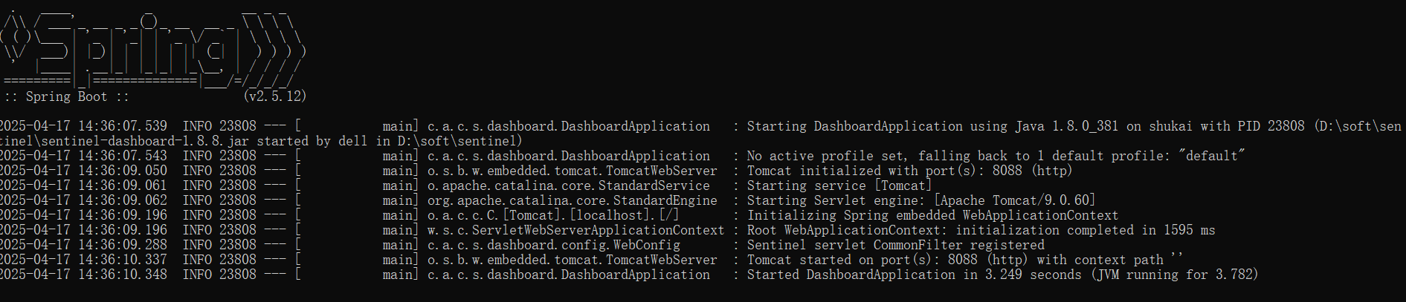Click 'Initializing Spring embedded WebApplicationContext' message
The height and width of the screenshot is (302, 1406).
coord(932,215)
